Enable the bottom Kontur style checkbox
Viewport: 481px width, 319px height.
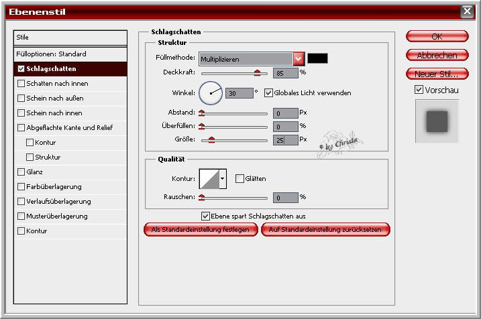21,231
